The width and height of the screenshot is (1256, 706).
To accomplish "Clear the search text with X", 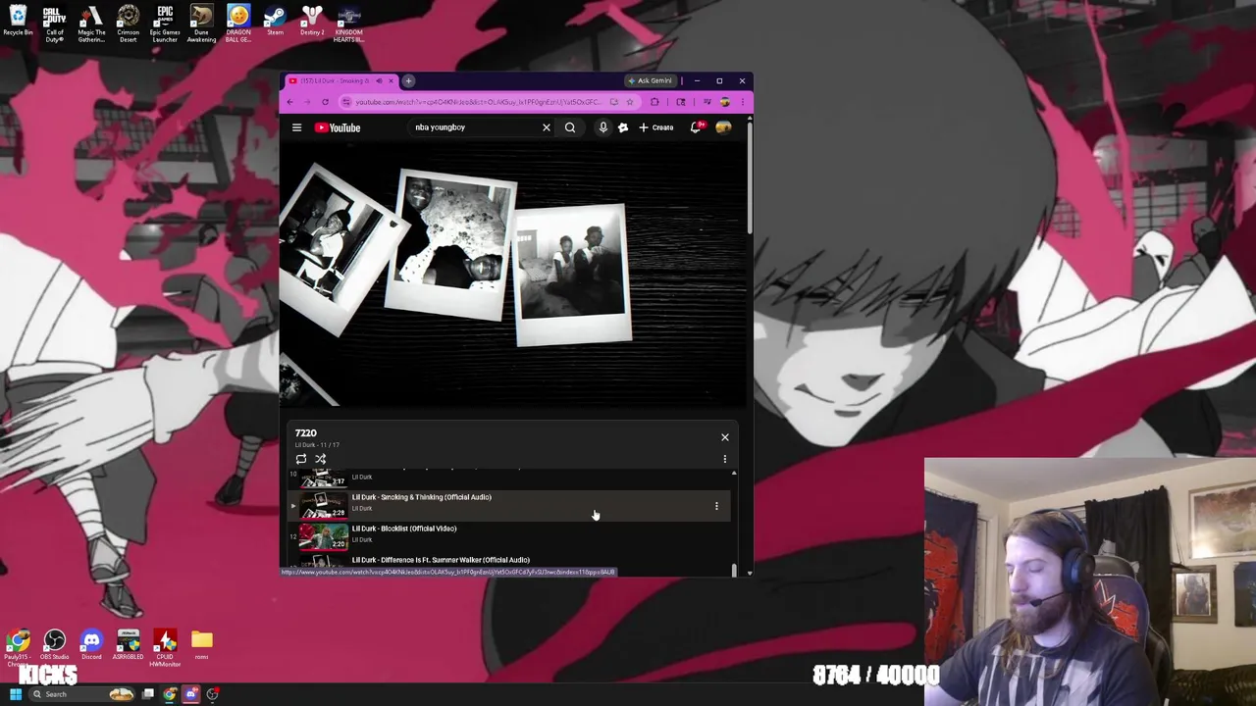I will [547, 127].
